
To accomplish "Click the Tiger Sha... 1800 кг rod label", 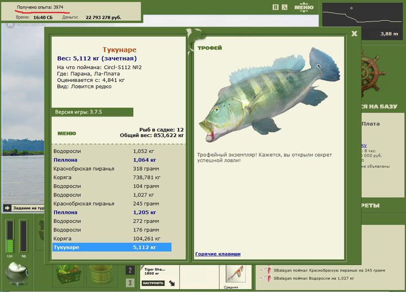I will click(x=155, y=271).
